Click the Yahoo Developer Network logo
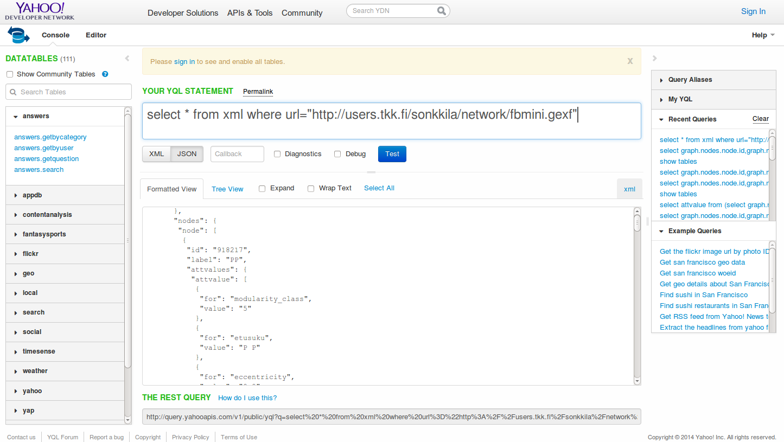Image resolution: width=784 pixels, height=442 pixels. pyautogui.click(x=40, y=11)
